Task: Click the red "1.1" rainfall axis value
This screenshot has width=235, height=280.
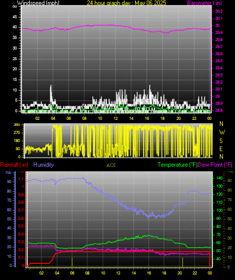Action: pyautogui.click(x=21, y=179)
